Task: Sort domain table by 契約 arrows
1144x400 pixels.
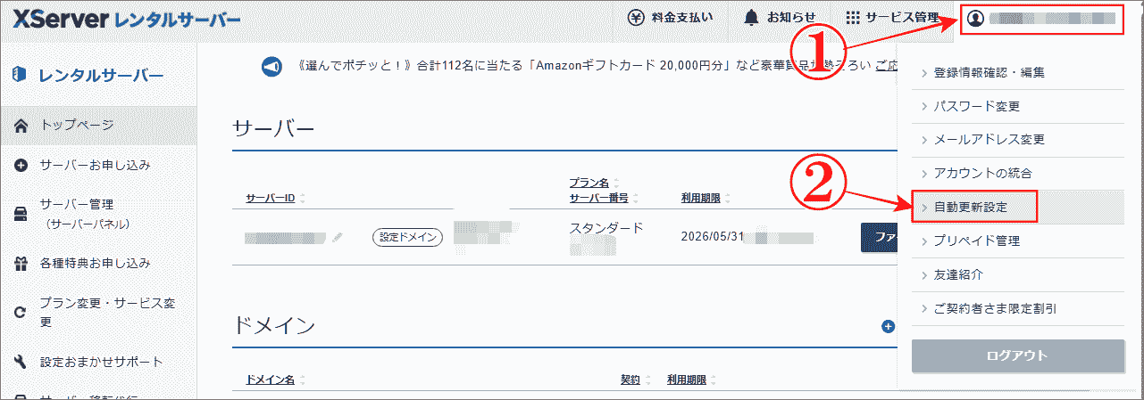Action: coord(647,380)
